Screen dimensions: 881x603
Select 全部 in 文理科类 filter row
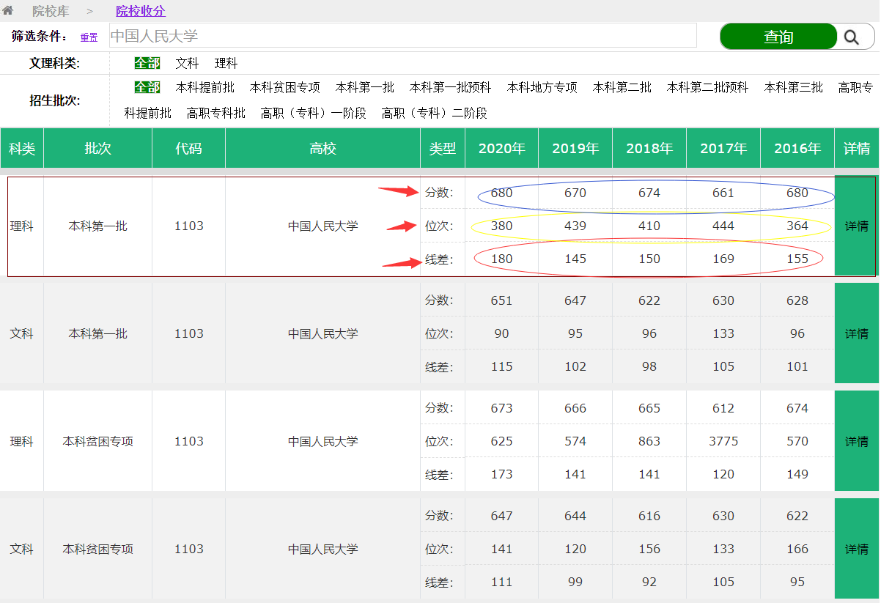coord(147,64)
